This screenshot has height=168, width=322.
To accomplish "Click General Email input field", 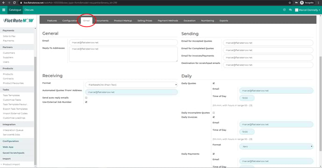I will click(123, 42).
